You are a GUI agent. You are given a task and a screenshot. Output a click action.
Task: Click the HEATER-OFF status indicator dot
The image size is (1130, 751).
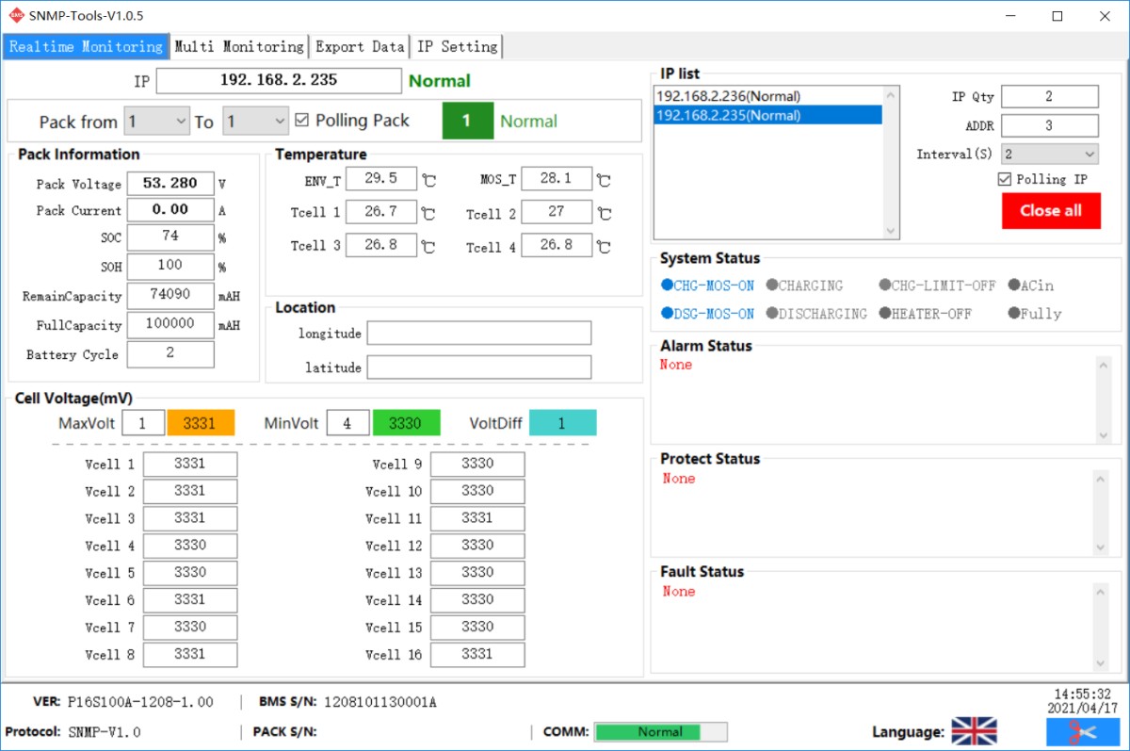884,314
